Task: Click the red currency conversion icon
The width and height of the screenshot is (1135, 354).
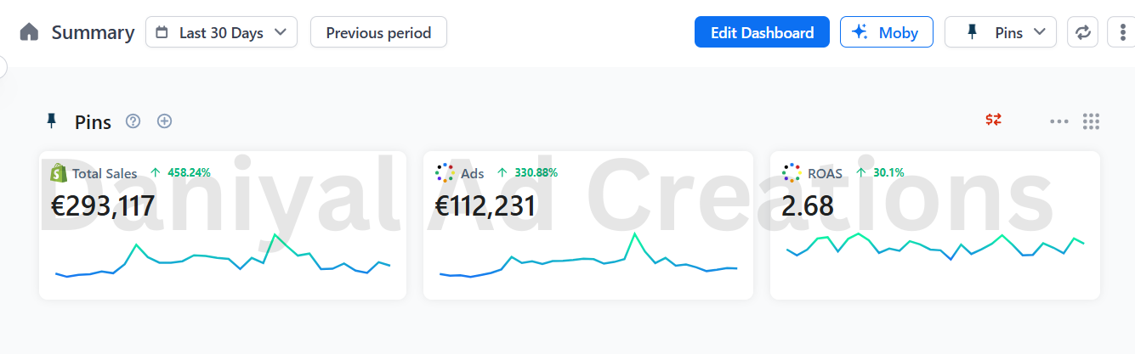Action: (x=993, y=120)
